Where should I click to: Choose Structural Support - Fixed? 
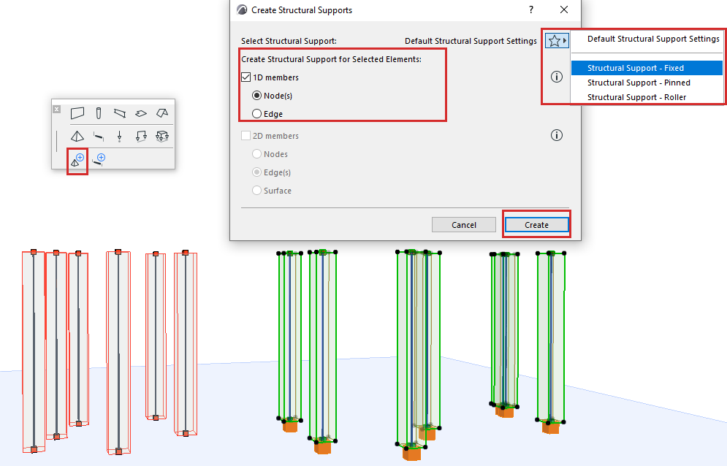(x=647, y=68)
